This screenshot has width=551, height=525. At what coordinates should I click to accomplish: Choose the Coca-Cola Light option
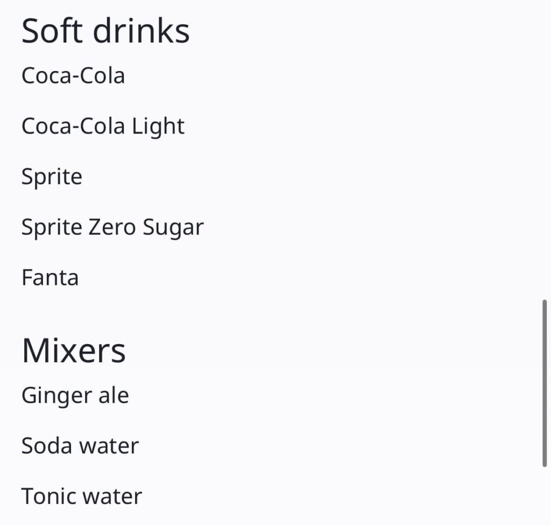click(x=103, y=126)
